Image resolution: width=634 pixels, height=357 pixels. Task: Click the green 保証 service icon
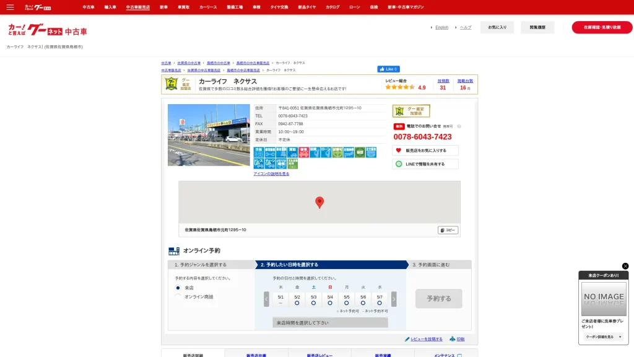(360, 152)
